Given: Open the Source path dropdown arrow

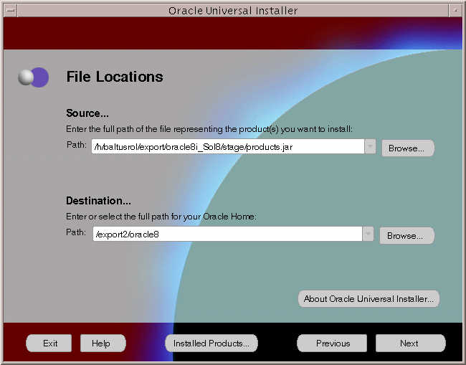Looking at the screenshot, I should pyautogui.click(x=370, y=146).
